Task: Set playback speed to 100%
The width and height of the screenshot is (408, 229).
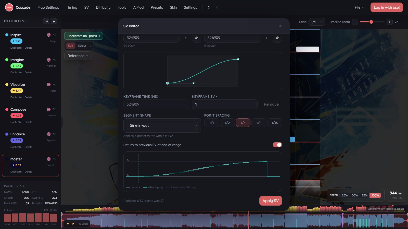Action: click(375, 195)
